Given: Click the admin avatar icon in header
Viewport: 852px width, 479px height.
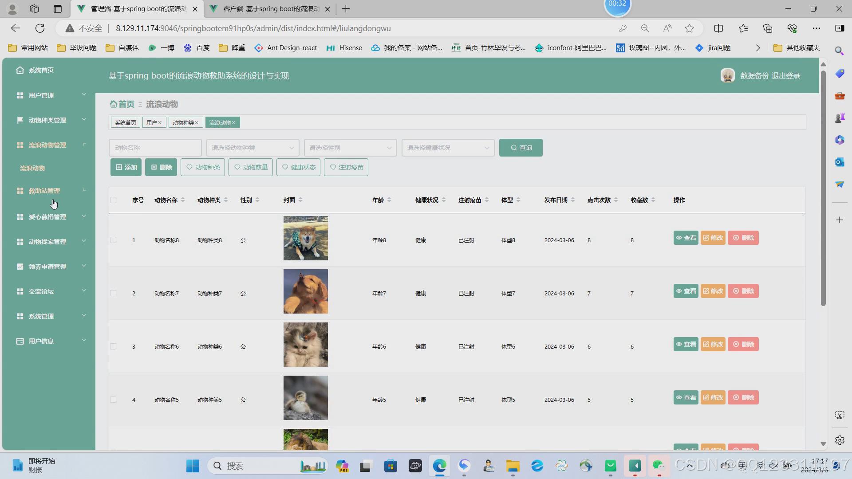Looking at the screenshot, I should coord(727,76).
